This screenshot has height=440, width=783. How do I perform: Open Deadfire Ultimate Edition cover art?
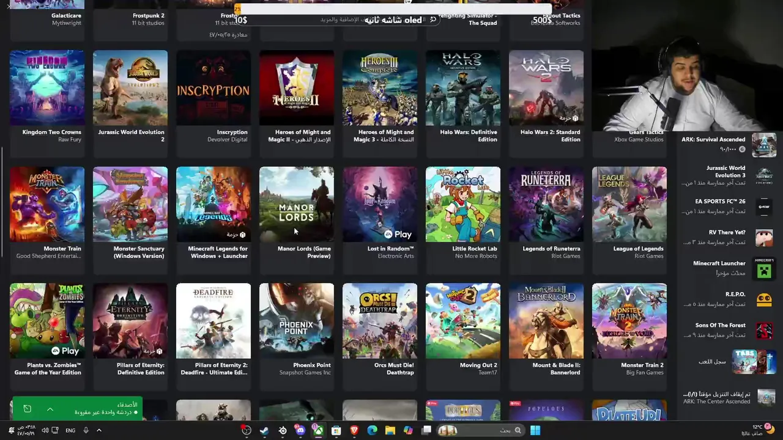(x=213, y=321)
